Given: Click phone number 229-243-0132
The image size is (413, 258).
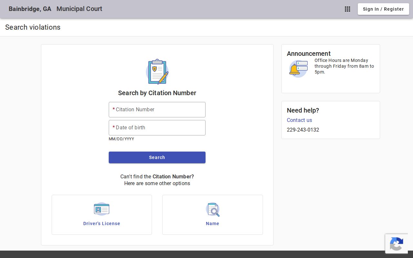Looking at the screenshot, I should (x=303, y=130).
